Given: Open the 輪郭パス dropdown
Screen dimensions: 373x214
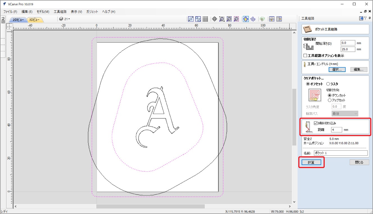Looking at the screenshot, I should (x=345, y=113).
